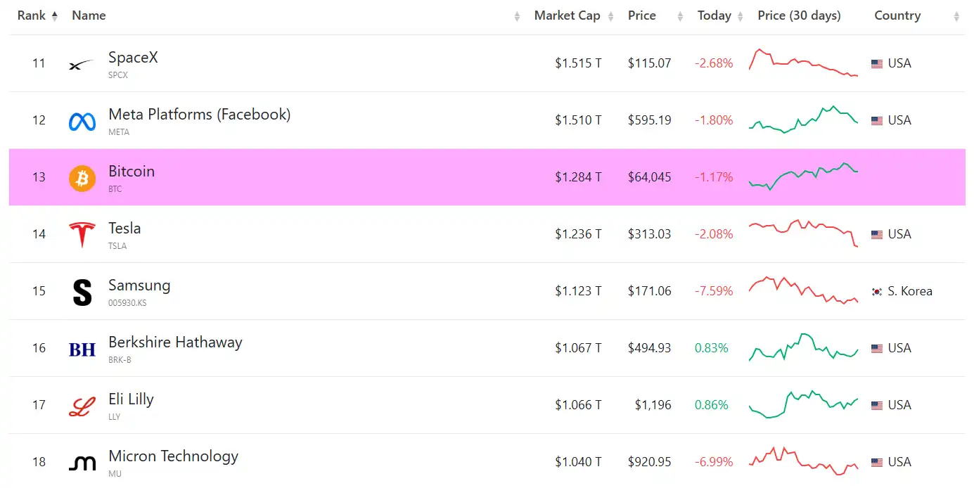Click the Micron Technology logo icon
Image resolution: width=974 pixels, height=488 pixels.
click(82, 463)
